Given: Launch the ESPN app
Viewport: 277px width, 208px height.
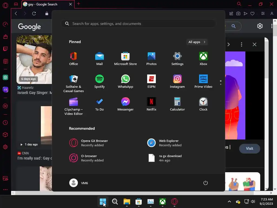Looking at the screenshot, I should pyautogui.click(x=151, y=82).
